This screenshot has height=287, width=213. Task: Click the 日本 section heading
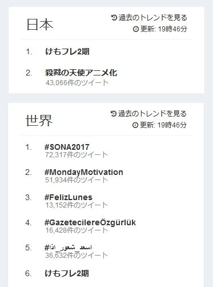coord(40,25)
